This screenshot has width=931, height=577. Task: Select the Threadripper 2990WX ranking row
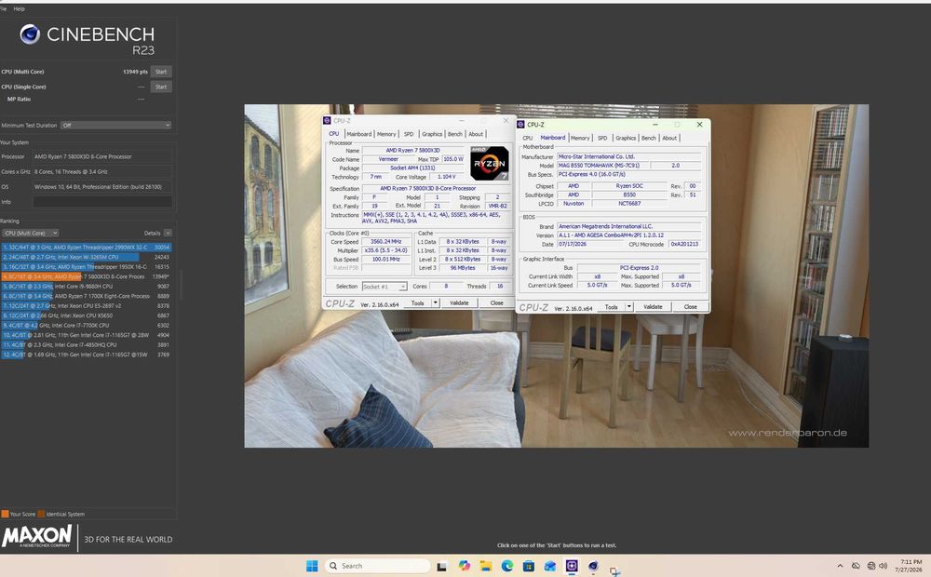(x=86, y=247)
